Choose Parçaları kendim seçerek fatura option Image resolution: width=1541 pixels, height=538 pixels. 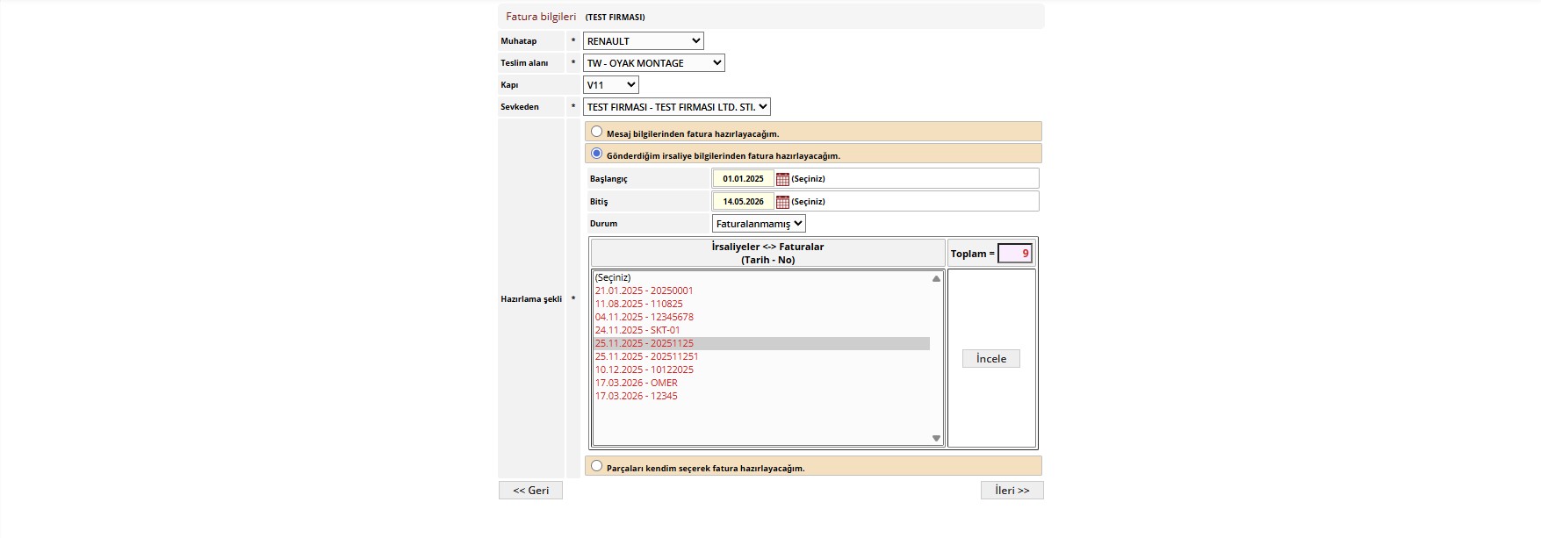pos(597,466)
